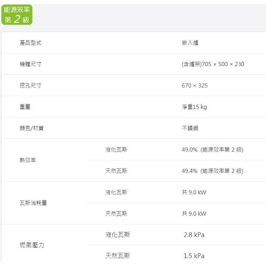Select the 嵌入爐 value text

pyautogui.click(x=190, y=43)
